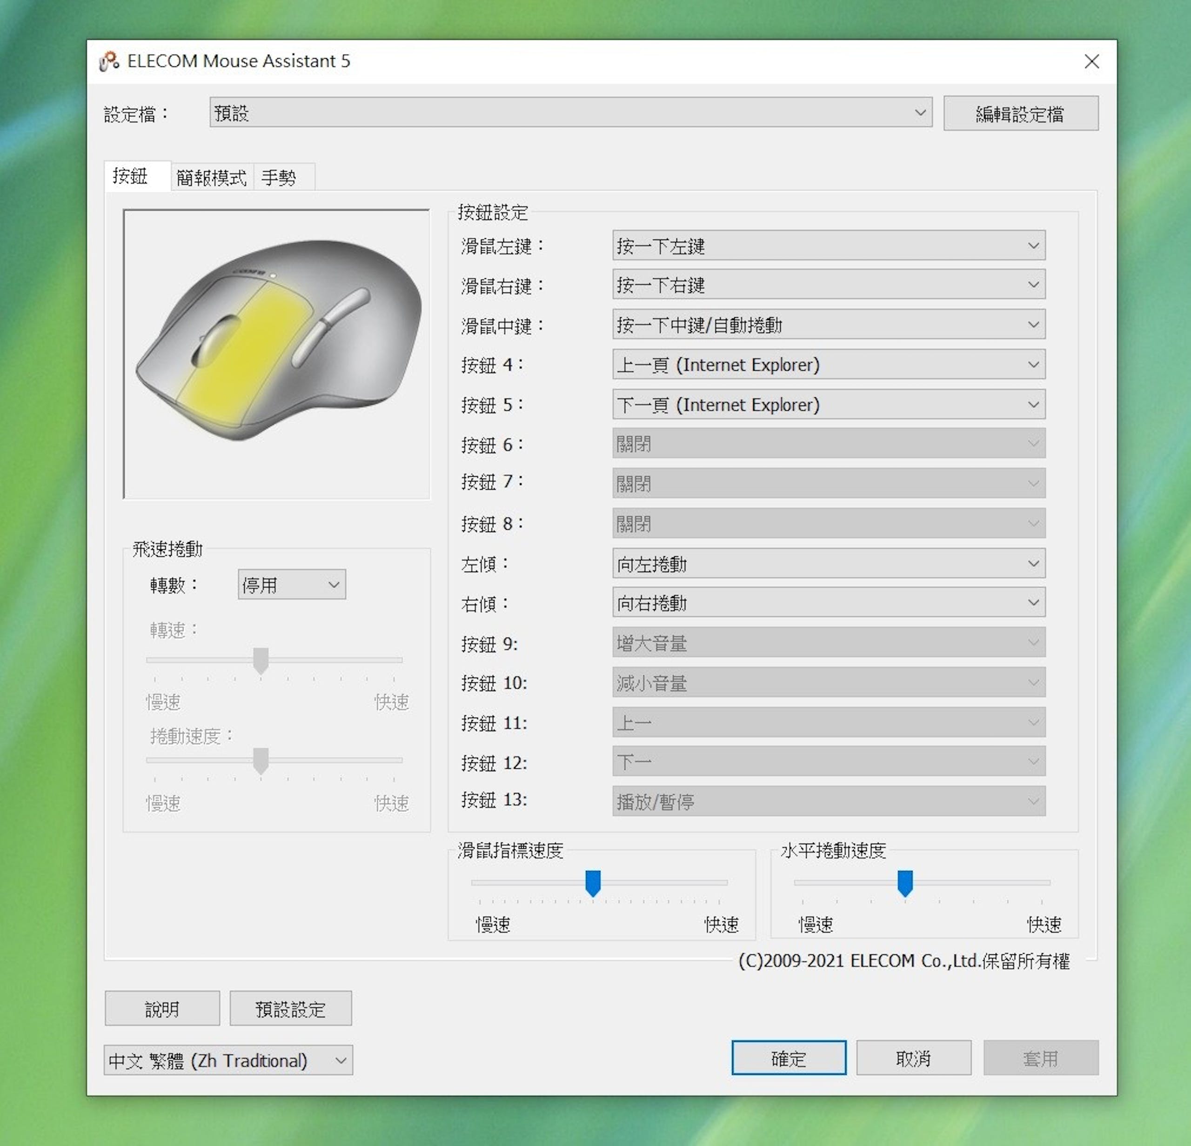The width and height of the screenshot is (1191, 1146).
Task: Open the 設定檔 profile dropdown
Action: point(570,113)
